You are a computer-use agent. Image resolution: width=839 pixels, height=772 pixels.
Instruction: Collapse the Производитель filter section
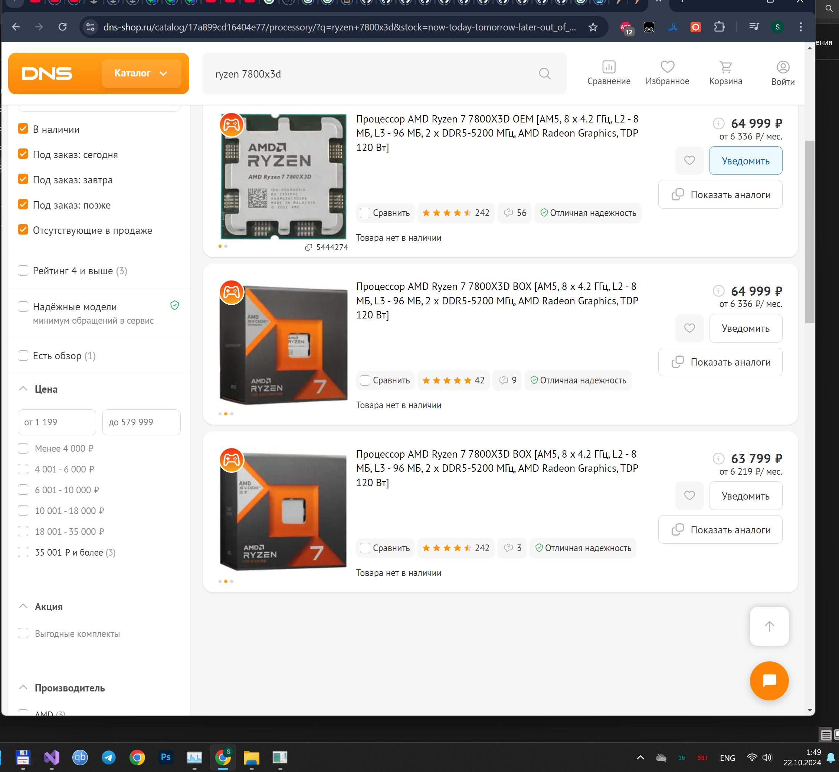[x=23, y=688]
